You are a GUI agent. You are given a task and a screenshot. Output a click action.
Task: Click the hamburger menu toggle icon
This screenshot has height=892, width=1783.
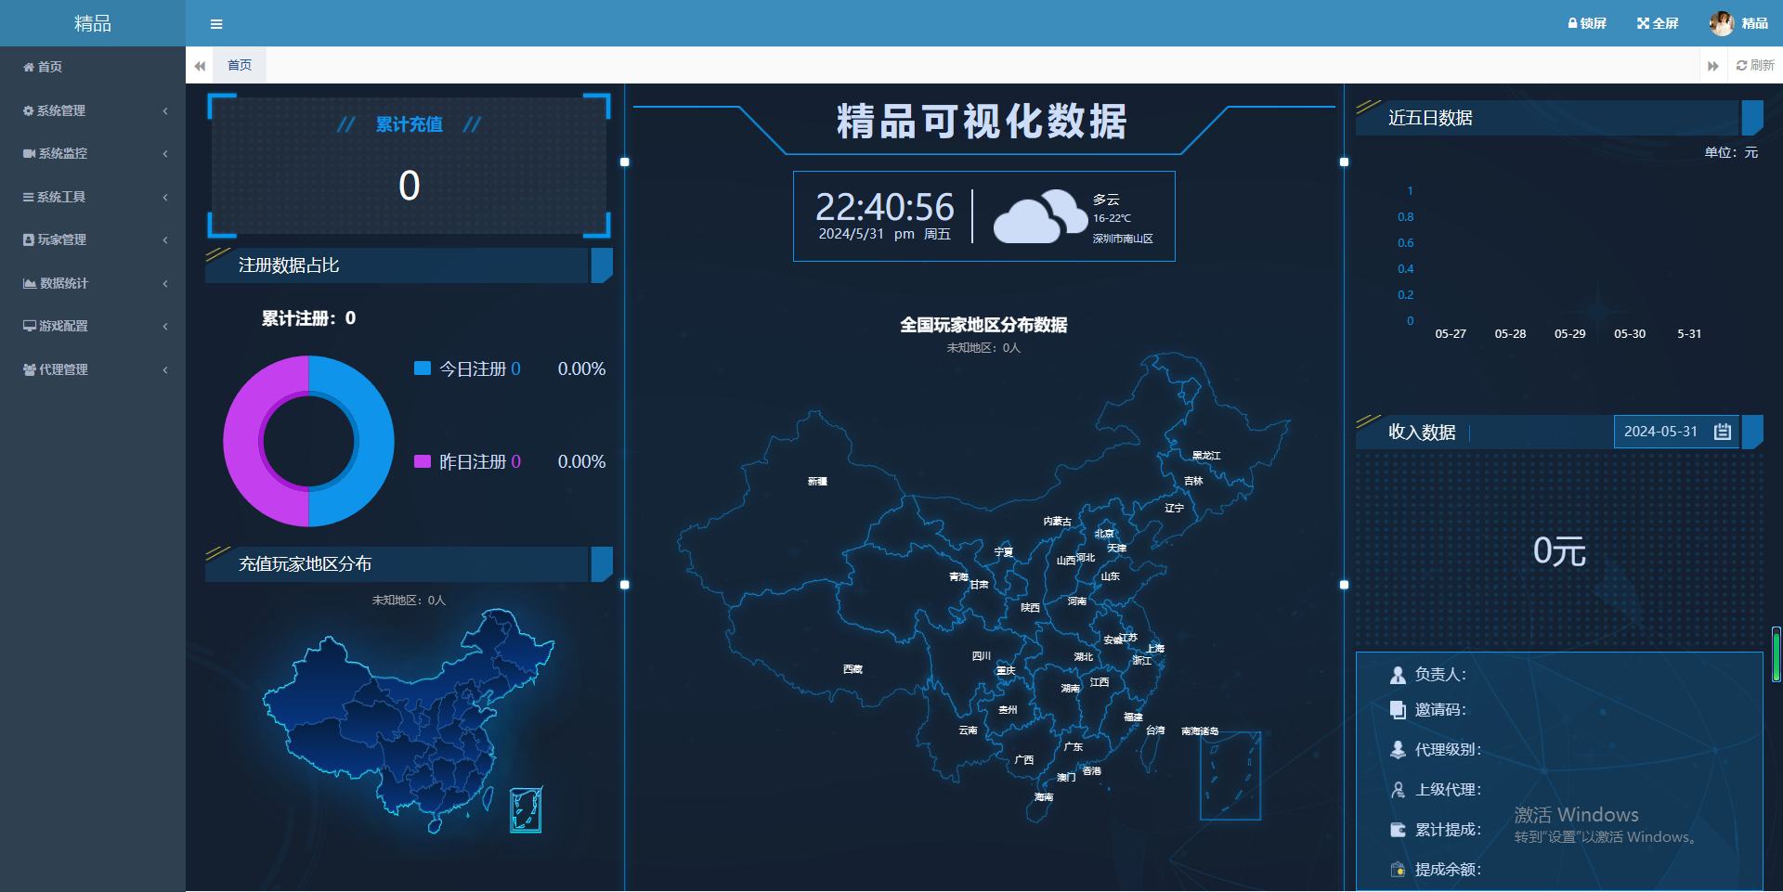click(x=216, y=24)
